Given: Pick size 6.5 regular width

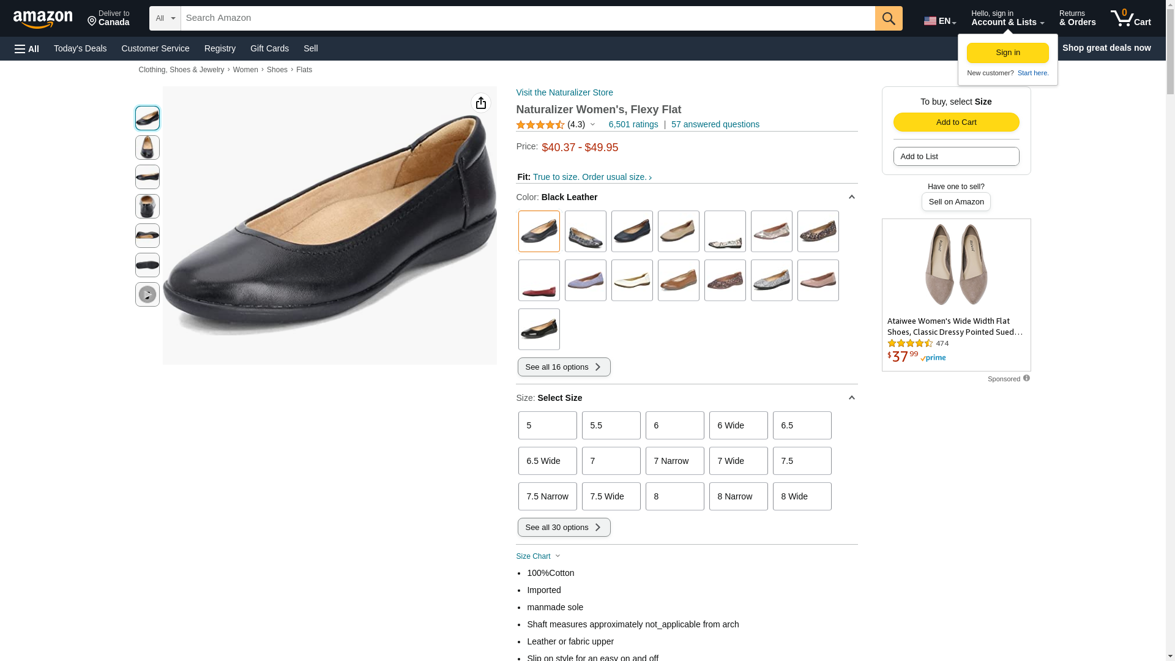Looking at the screenshot, I should (x=802, y=425).
